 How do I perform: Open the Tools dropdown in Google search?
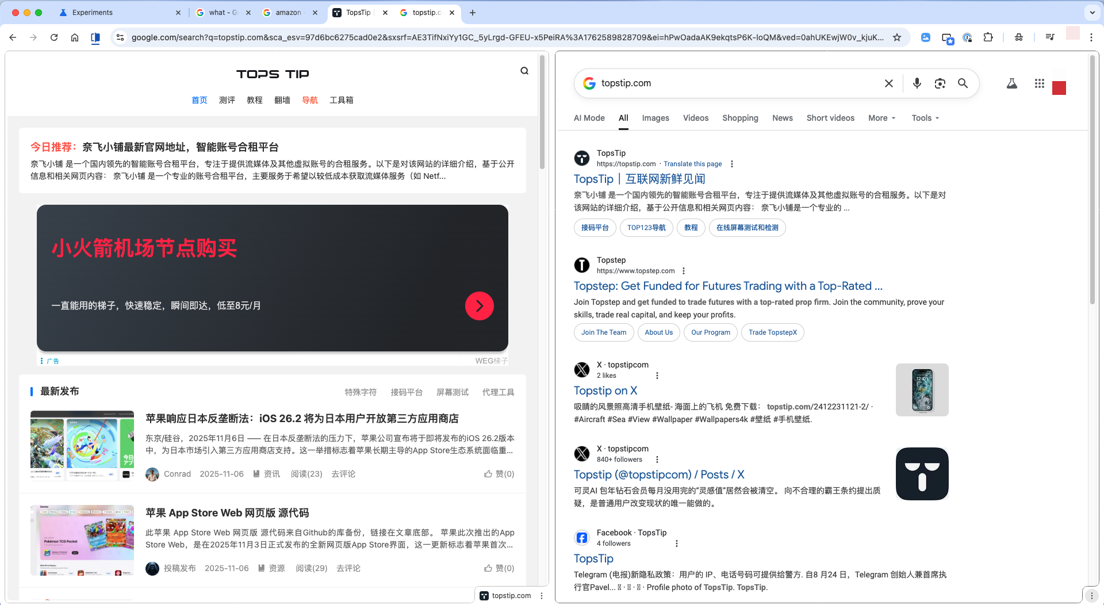925,118
